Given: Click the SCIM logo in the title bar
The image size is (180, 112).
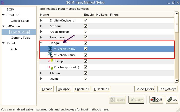Looking at the screenshot, I should pyautogui.click(x=2, y=2).
